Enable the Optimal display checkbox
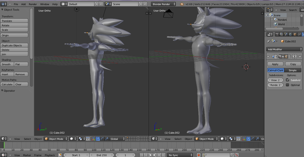The image size is (304, 157). (287, 85)
